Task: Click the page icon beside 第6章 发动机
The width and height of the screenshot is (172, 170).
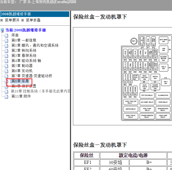Action: (x=6, y=71)
